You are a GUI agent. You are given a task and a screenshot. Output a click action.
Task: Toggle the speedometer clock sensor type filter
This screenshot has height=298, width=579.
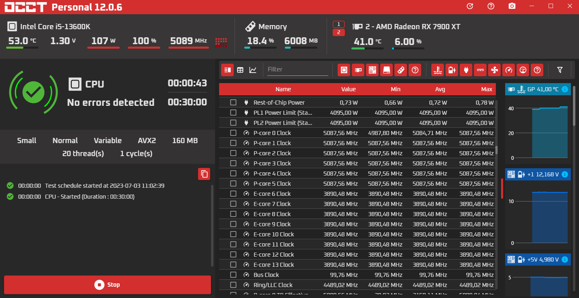tap(508, 70)
